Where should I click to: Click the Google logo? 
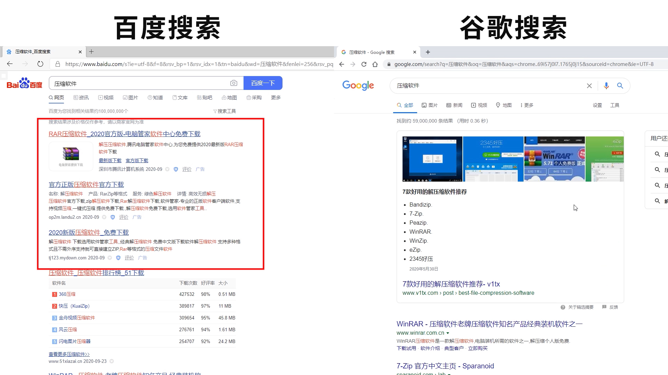[358, 85]
